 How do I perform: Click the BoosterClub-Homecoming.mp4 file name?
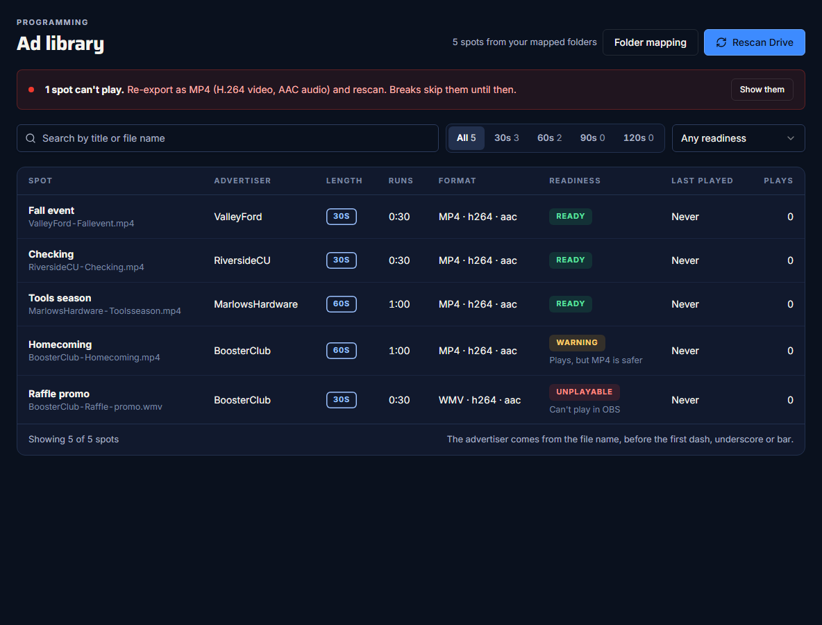point(94,358)
